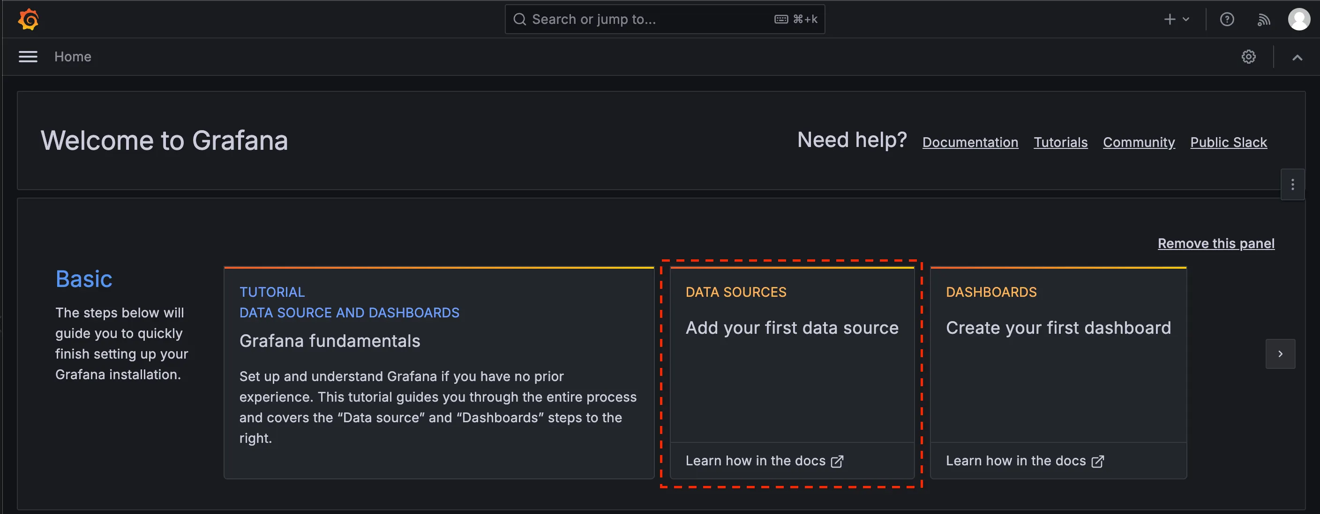Image resolution: width=1320 pixels, height=514 pixels.
Task: Show next setup steps arrow
Action: 1280,354
